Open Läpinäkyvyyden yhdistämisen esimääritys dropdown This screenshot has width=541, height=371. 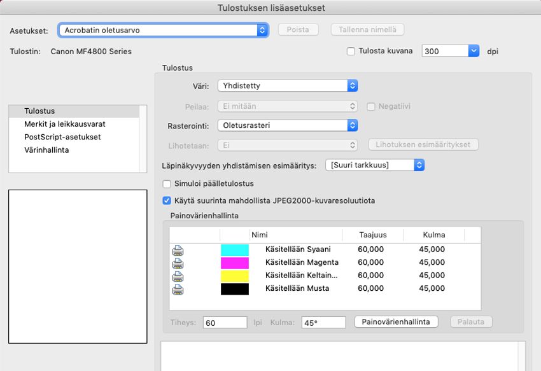click(x=374, y=165)
